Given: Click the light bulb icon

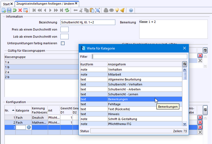Looking at the screenshot, I should click(117, 10).
